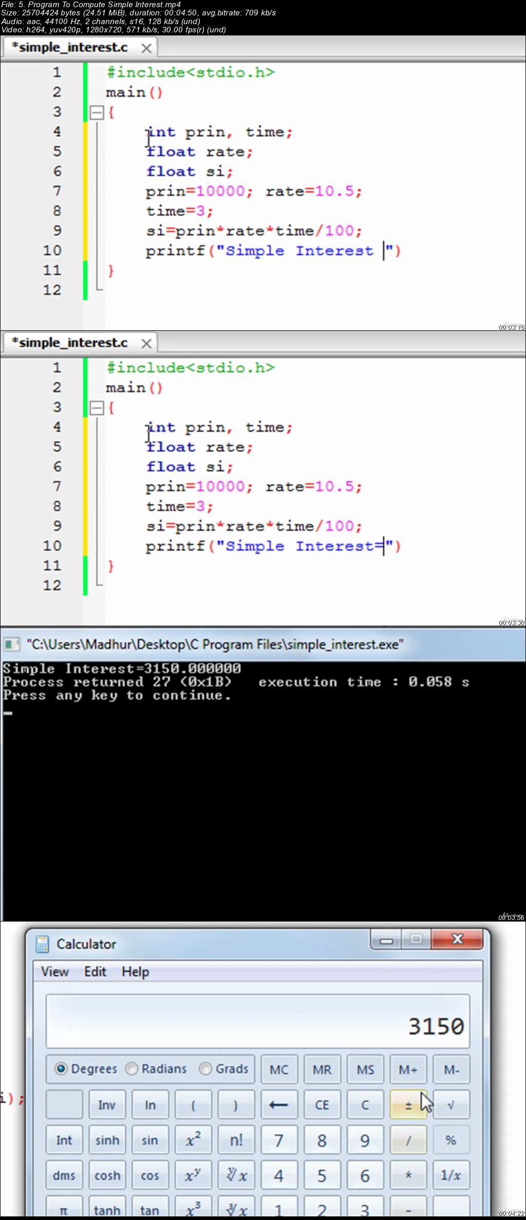Click the ln natural log button
This screenshot has height=1220, width=526.
[x=150, y=1104]
